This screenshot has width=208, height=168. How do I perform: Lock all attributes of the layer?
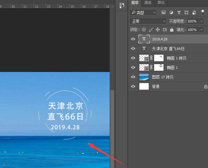(172, 29)
